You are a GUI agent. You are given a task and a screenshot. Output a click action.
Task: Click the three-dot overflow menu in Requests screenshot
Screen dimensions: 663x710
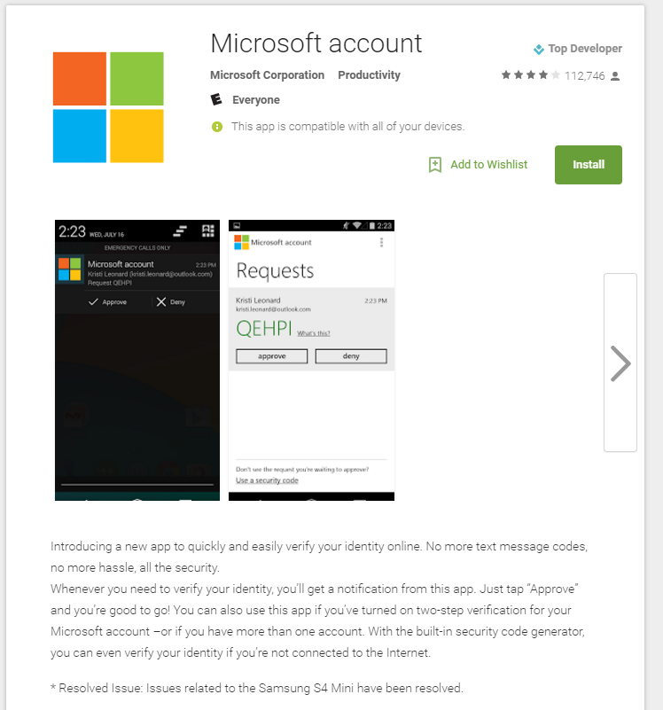coord(381,243)
